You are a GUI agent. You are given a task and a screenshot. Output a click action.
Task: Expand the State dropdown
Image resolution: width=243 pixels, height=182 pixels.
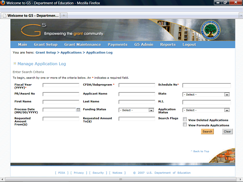pos(206,94)
